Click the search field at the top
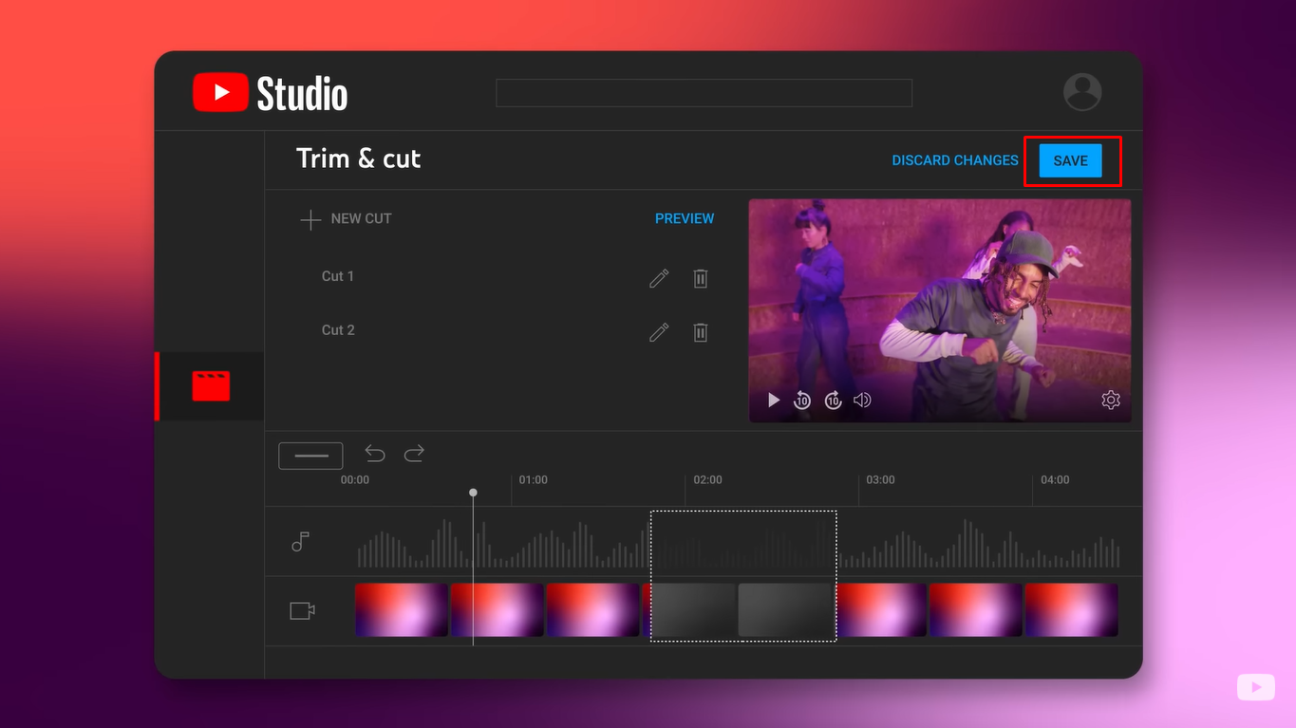Screen dimensions: 1296x728 click(704, 92)
